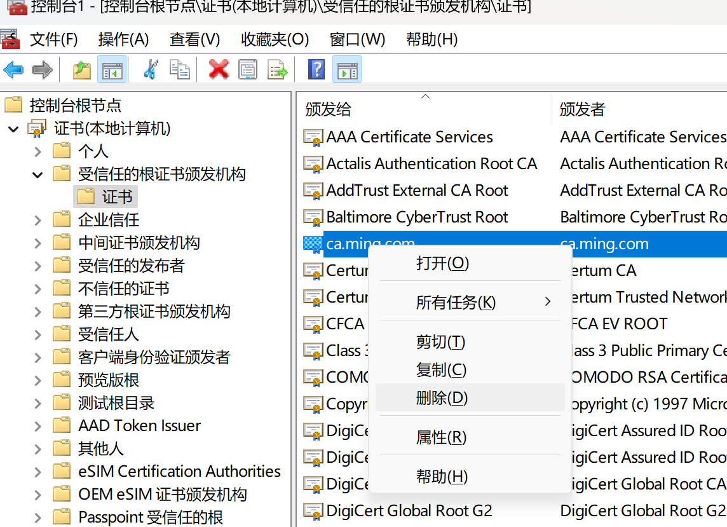The width and height of the screenshot is (727, 527).
Task: Select 属性(R) in the context menu
Action: (x=441, y=437)
